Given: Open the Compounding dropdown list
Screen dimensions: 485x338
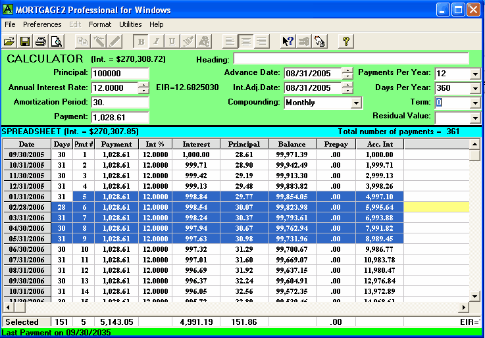Looking at the screenshot, I should [356, 103].
